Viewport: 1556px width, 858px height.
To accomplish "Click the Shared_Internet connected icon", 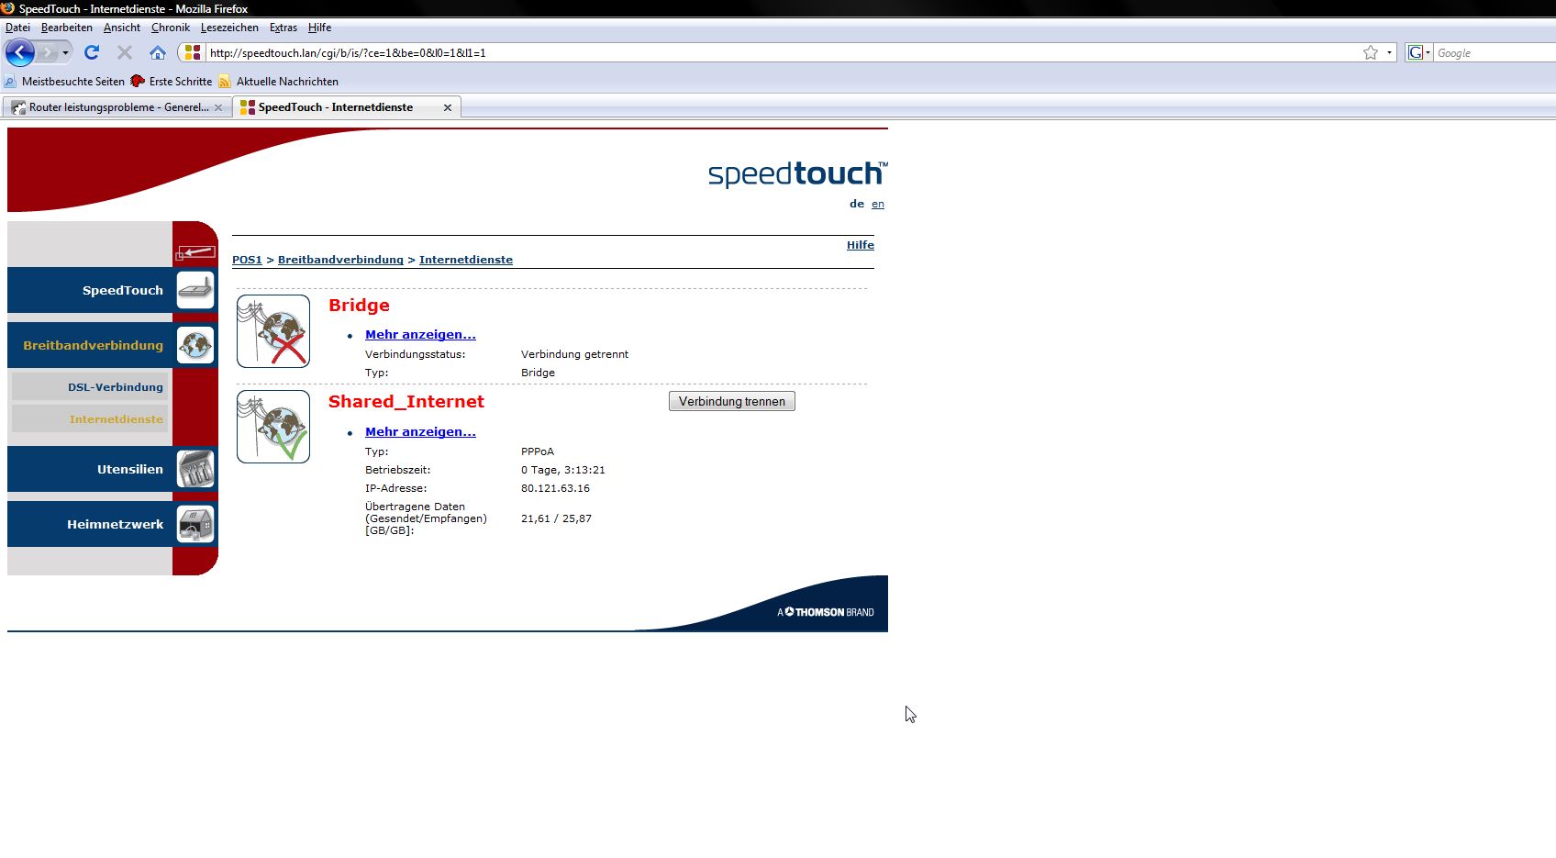I will click(273, 427).
